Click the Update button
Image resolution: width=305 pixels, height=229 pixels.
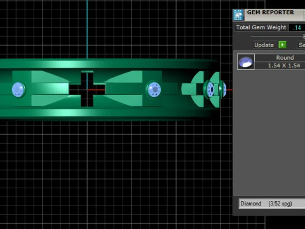(264, 45)
